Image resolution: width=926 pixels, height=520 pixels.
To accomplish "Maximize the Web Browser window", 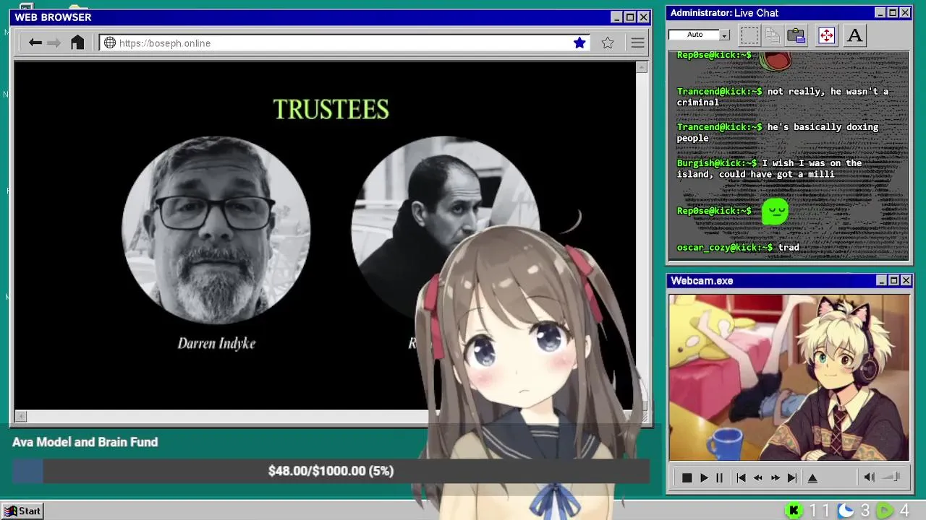I will 629,17.
